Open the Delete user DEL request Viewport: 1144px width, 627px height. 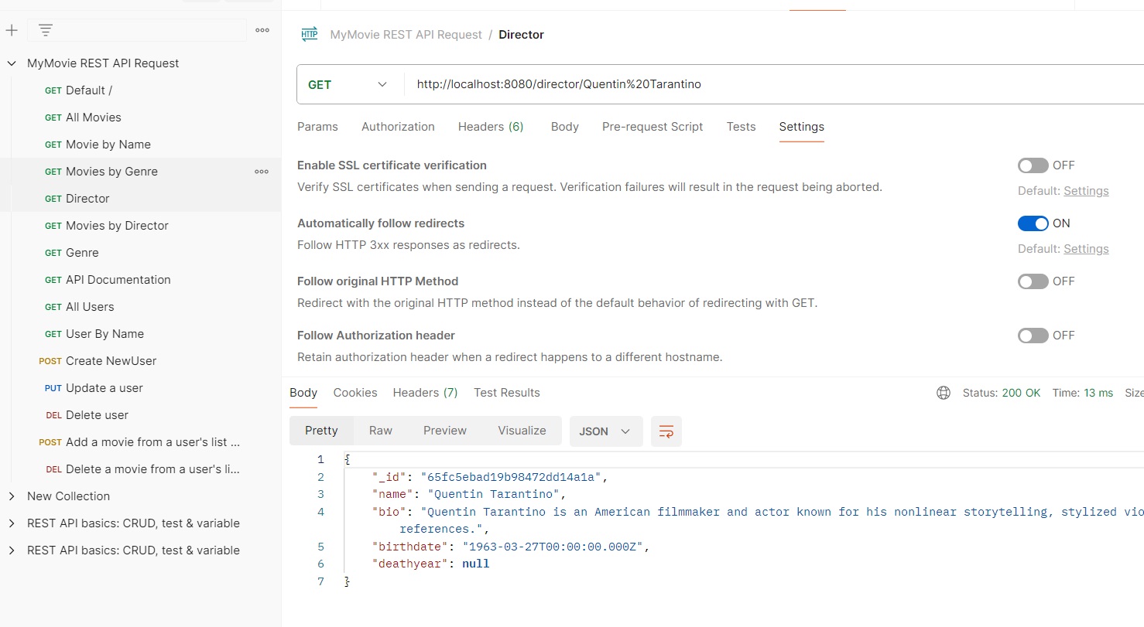pyautogui.click(x=97, y=415)
